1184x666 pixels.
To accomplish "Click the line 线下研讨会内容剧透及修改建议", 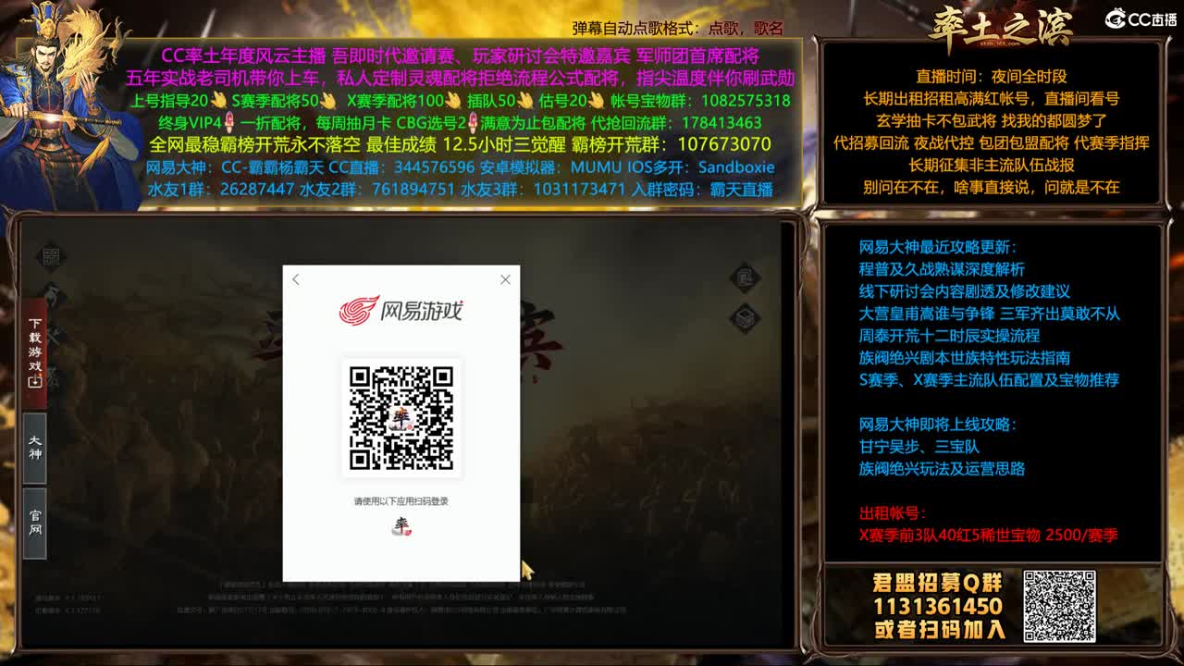I will [x=964, y=291].
